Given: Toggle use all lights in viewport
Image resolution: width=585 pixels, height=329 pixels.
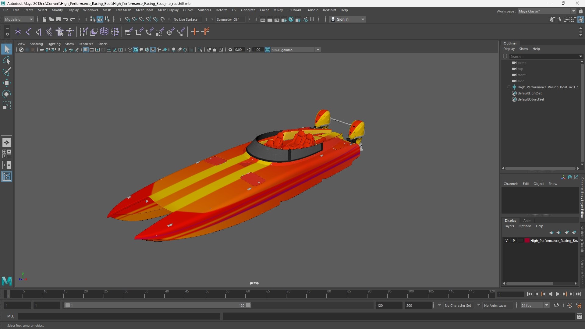Looking at the screenshot, I should click(x=159, y=50).
